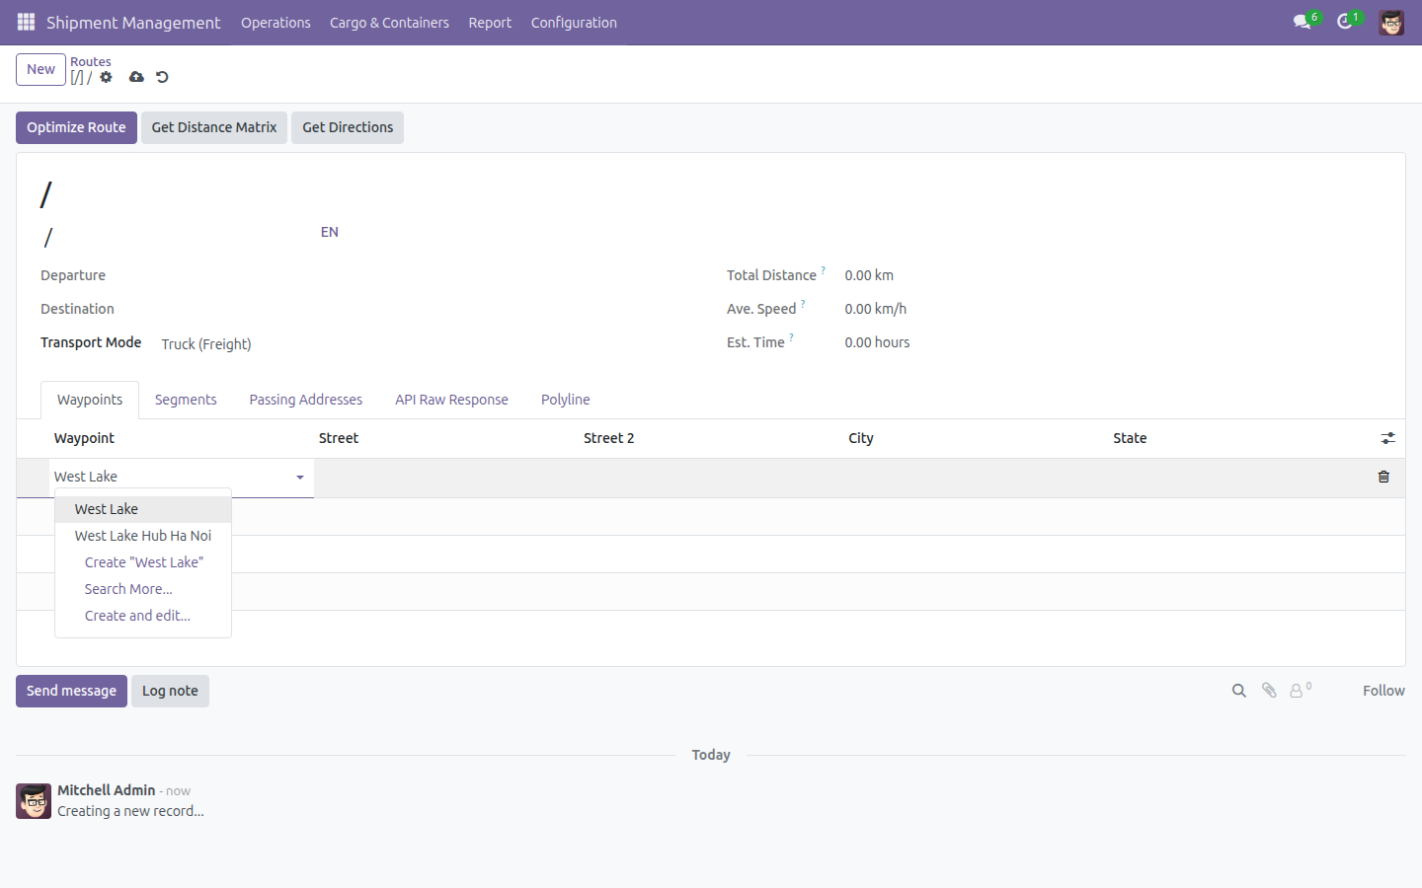Open optional columns settings icon

1387,438
